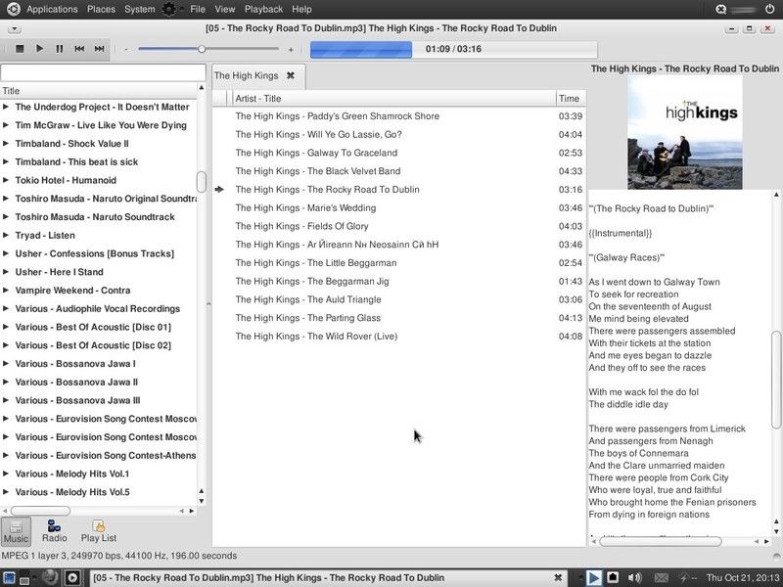Screen dimensions: 783x587
Task: Select track The Black Velvet Band
Action: pyautogui.click(x=398, y=171)
